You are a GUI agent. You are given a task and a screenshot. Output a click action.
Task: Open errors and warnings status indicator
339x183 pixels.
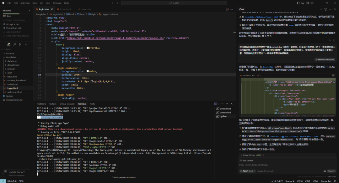point(13,181)
